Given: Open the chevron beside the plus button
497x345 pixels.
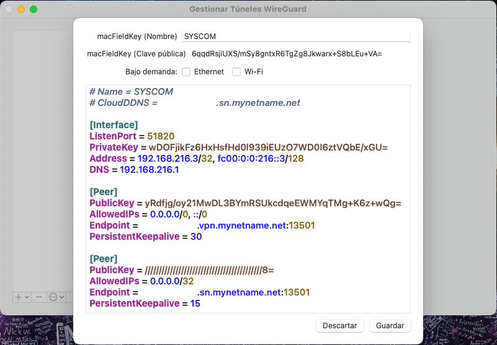Looking at the screenshot, I should point(27,297).
